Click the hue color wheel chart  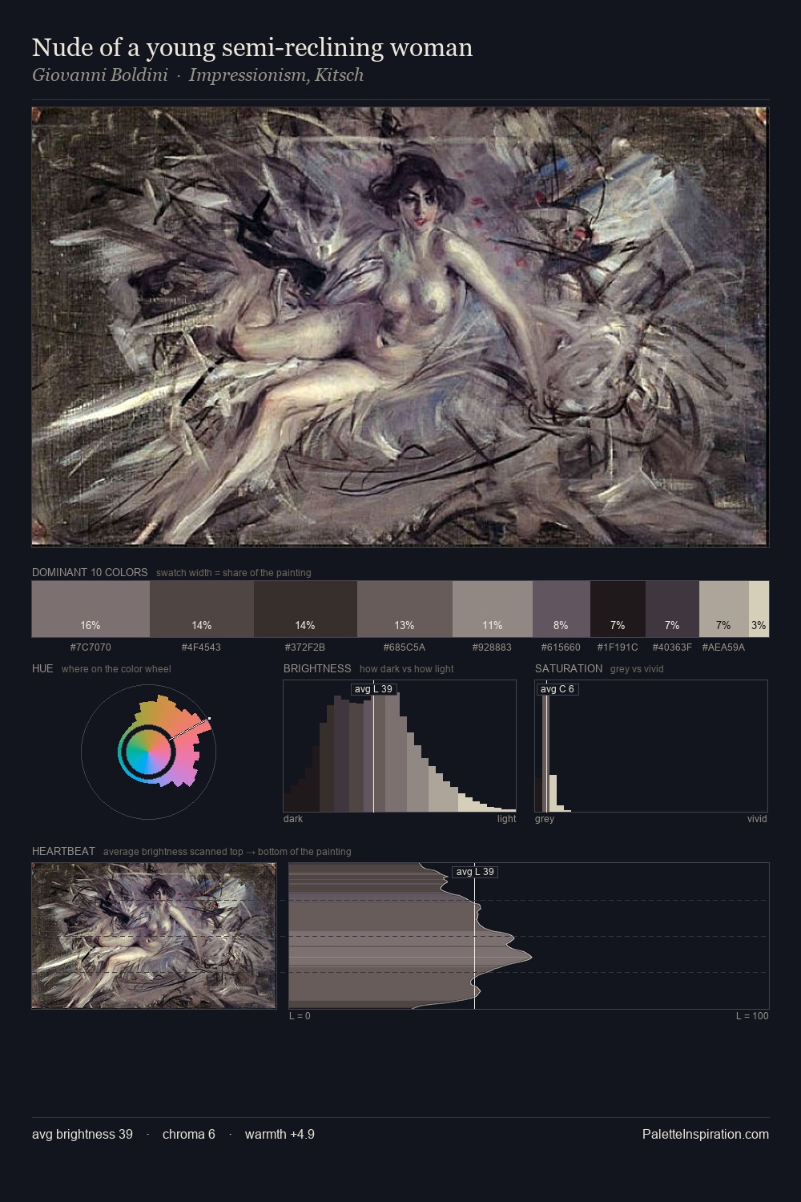pos(148,752)
